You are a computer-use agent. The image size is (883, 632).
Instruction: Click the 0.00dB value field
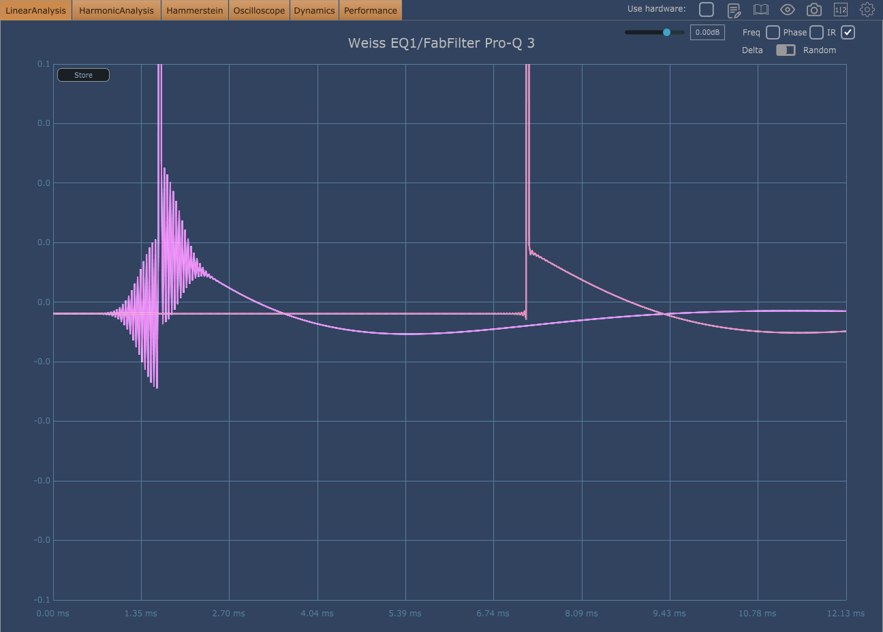[x=707, y=32]
